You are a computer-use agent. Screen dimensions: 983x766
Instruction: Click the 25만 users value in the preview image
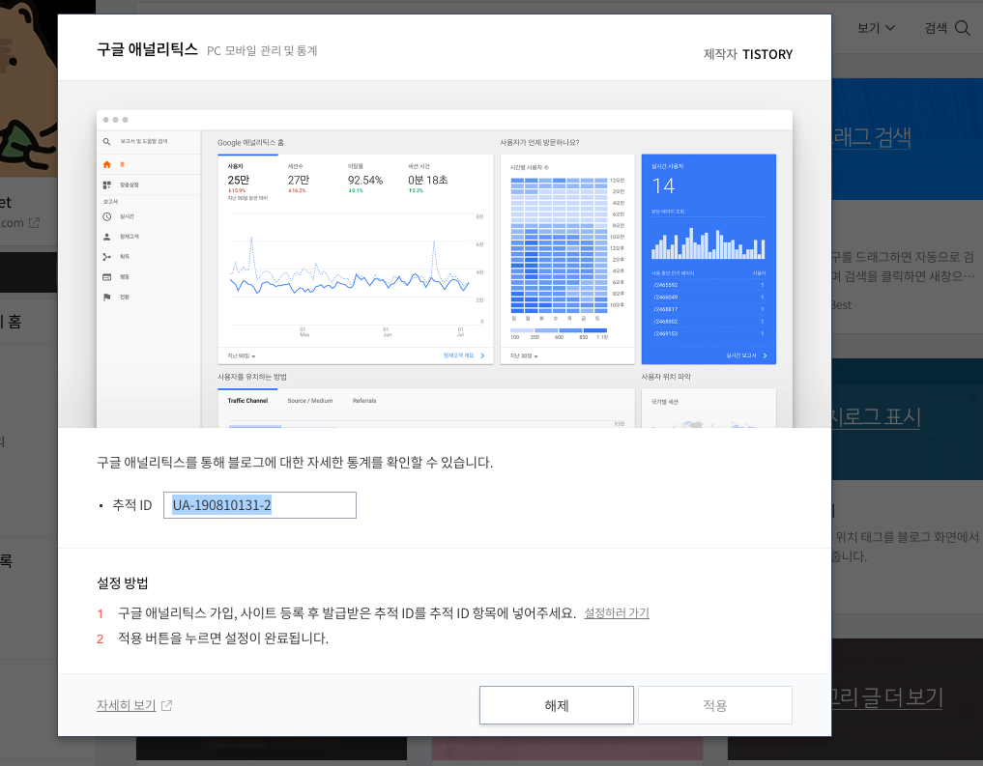point(238,180)
